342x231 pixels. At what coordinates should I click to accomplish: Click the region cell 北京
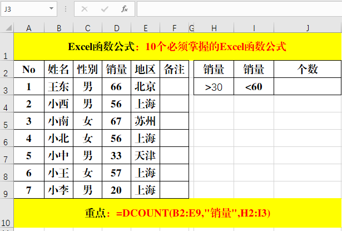[146, 86]
